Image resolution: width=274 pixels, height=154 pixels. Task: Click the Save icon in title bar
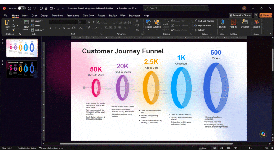click(29, 8)
